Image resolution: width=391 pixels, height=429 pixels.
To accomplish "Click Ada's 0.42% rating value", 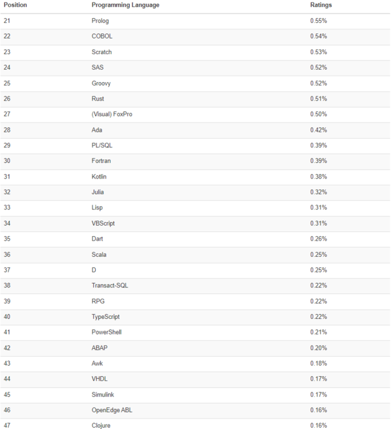I will (x=318, y=130).
